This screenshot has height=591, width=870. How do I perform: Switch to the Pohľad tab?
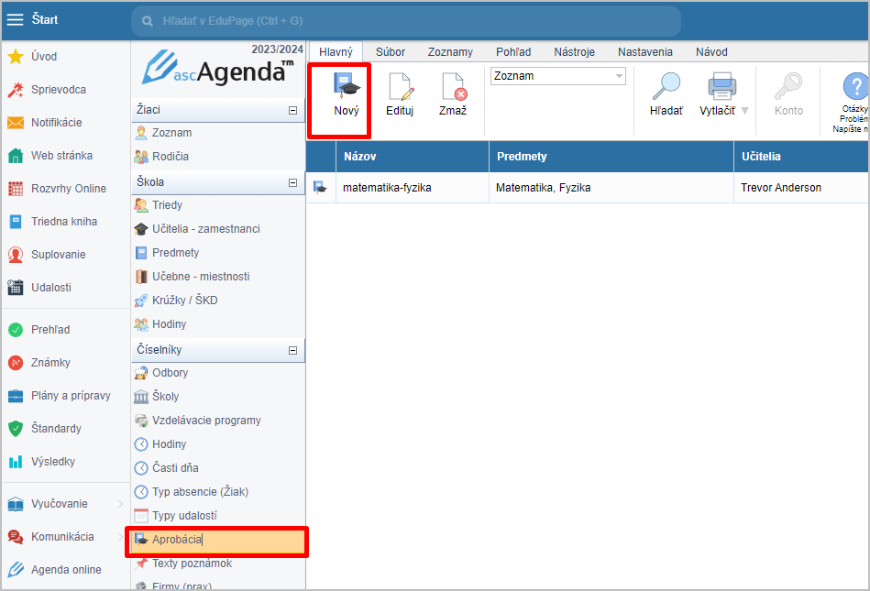pyautogui.click(x=513, y=51)
